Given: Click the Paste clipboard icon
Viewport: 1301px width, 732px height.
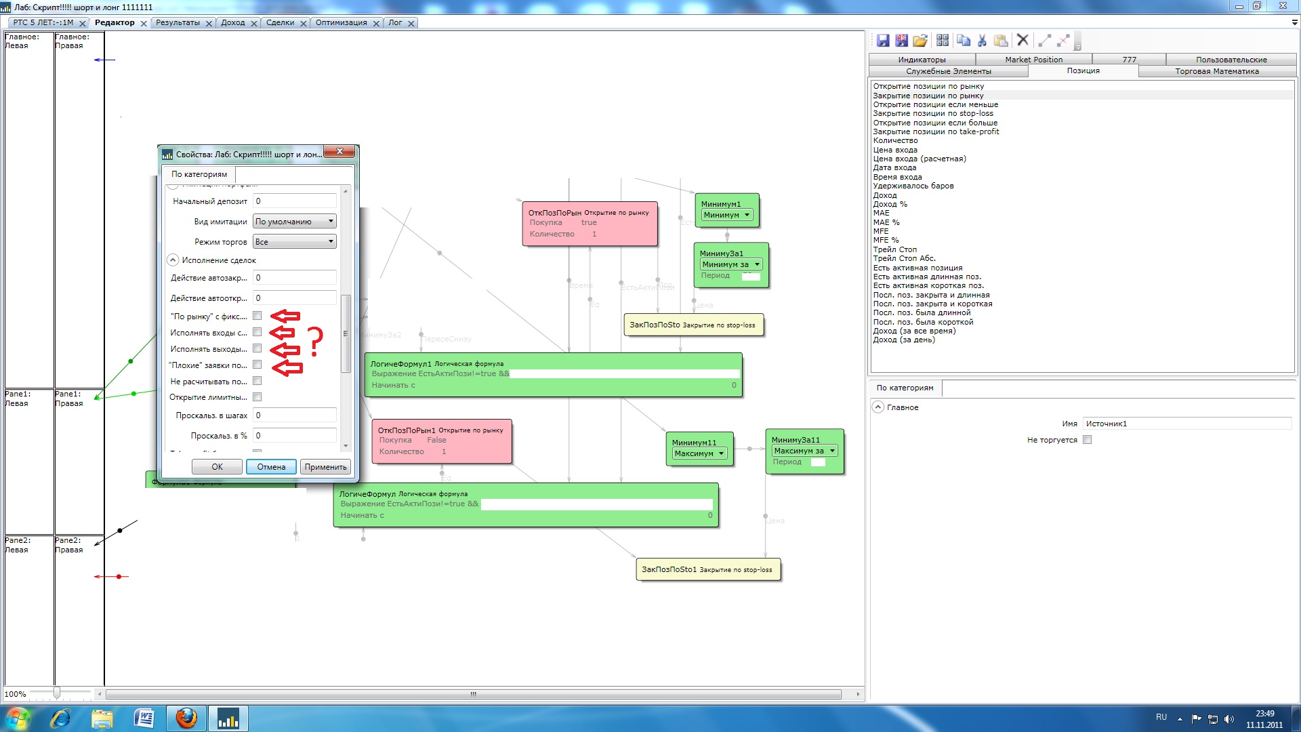Looking at the screenshot, I should pos(1001,41).
